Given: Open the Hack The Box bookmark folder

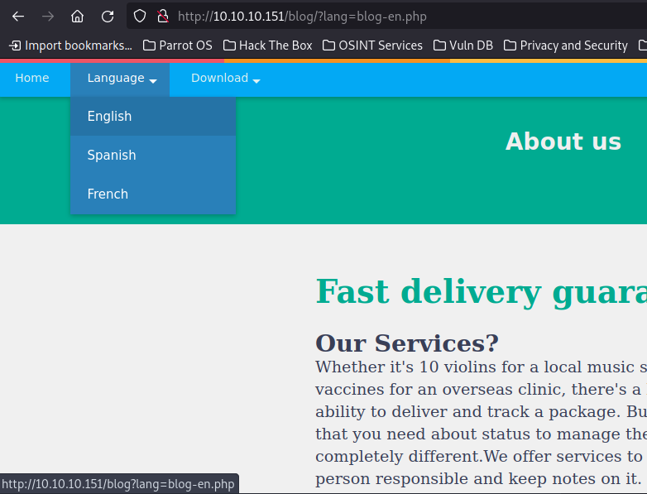Looking at the screenshot, I should coord(267,46).
